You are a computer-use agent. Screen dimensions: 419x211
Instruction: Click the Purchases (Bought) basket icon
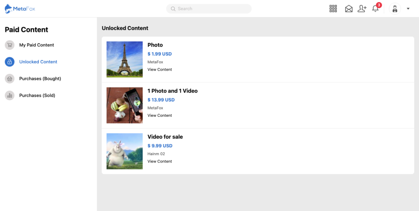click(10, 79)
